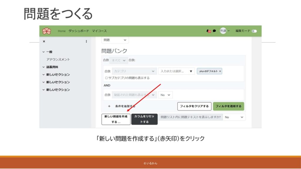Close the course index sidebar with X
Image resolution: width=301 pixels, height=169 pixels.
pyautogui.click(x=44, y=41)
